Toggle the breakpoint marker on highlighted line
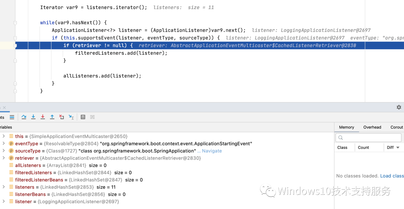 15,46
